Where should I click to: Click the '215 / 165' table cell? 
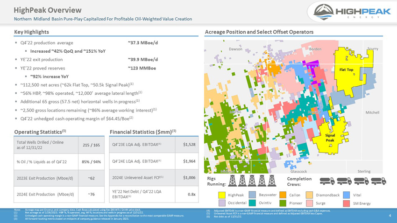[91, 145]
